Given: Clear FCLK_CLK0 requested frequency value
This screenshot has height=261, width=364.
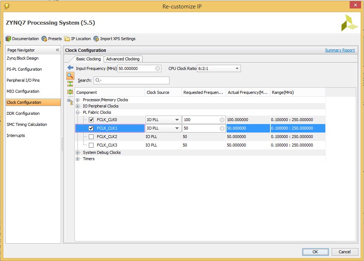Looking at the screenshot, I should (x=222, y=120).
